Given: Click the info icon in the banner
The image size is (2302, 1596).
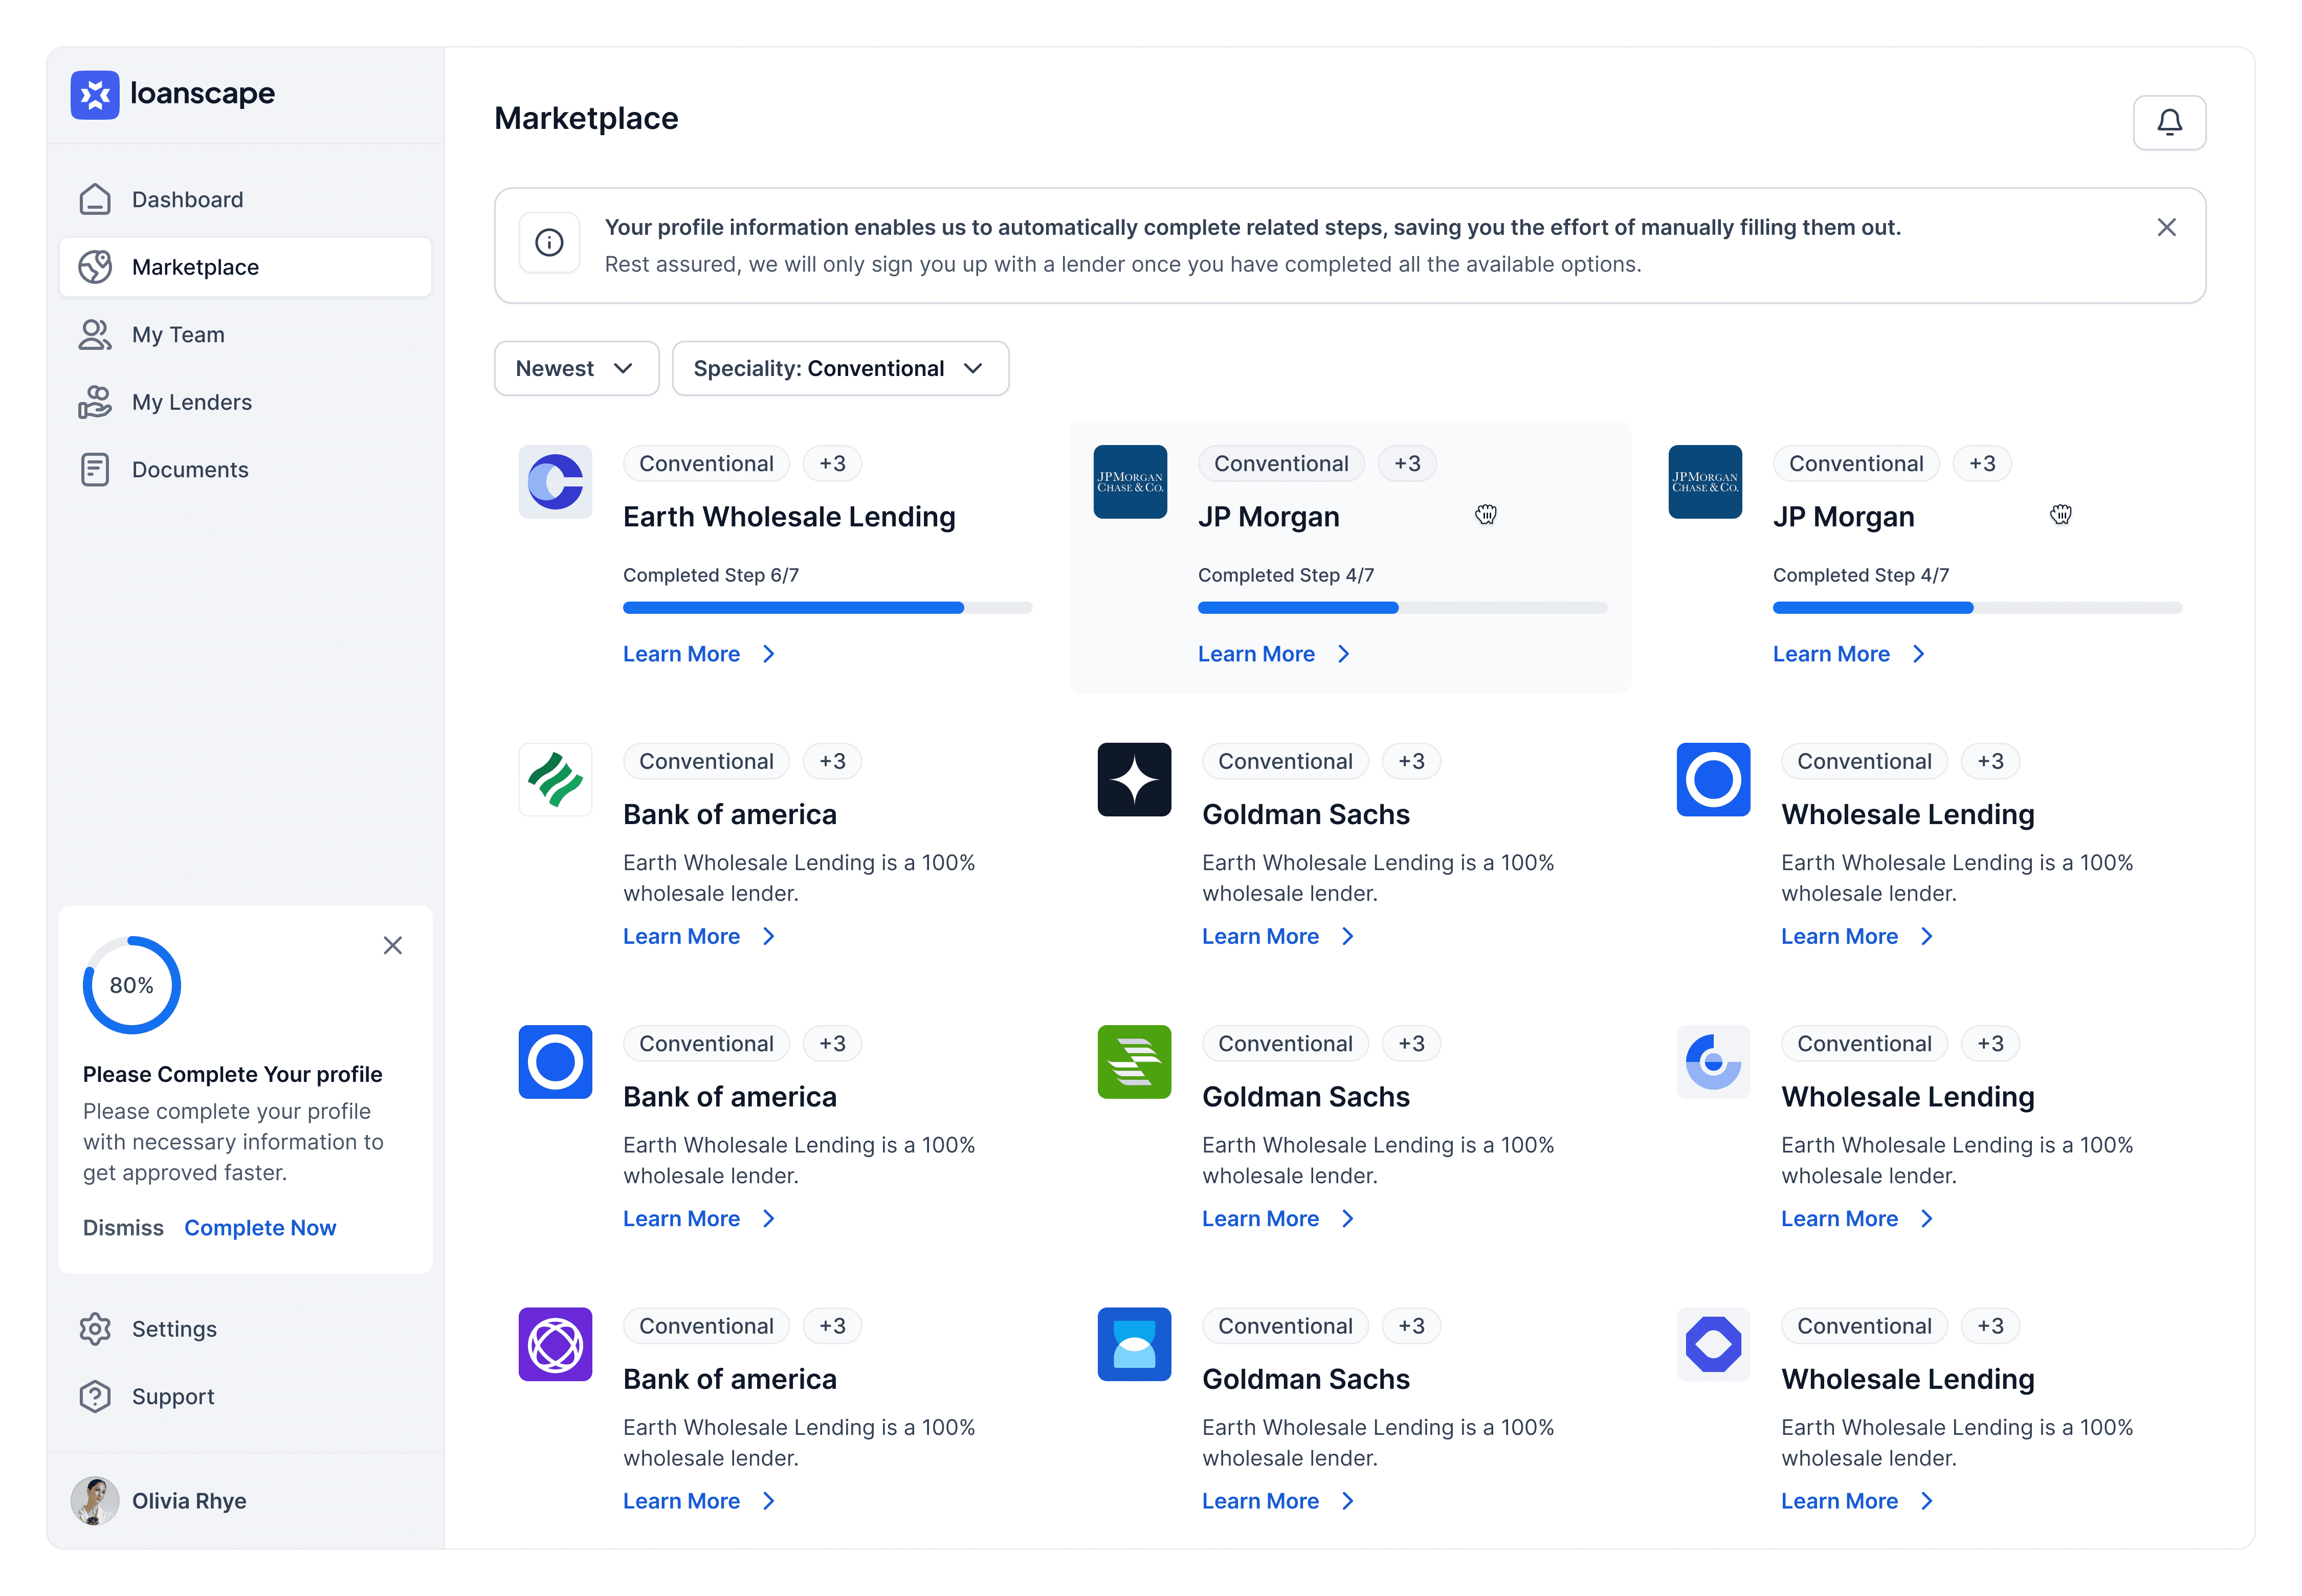Looking at the screenshot, I should [549, 243].
